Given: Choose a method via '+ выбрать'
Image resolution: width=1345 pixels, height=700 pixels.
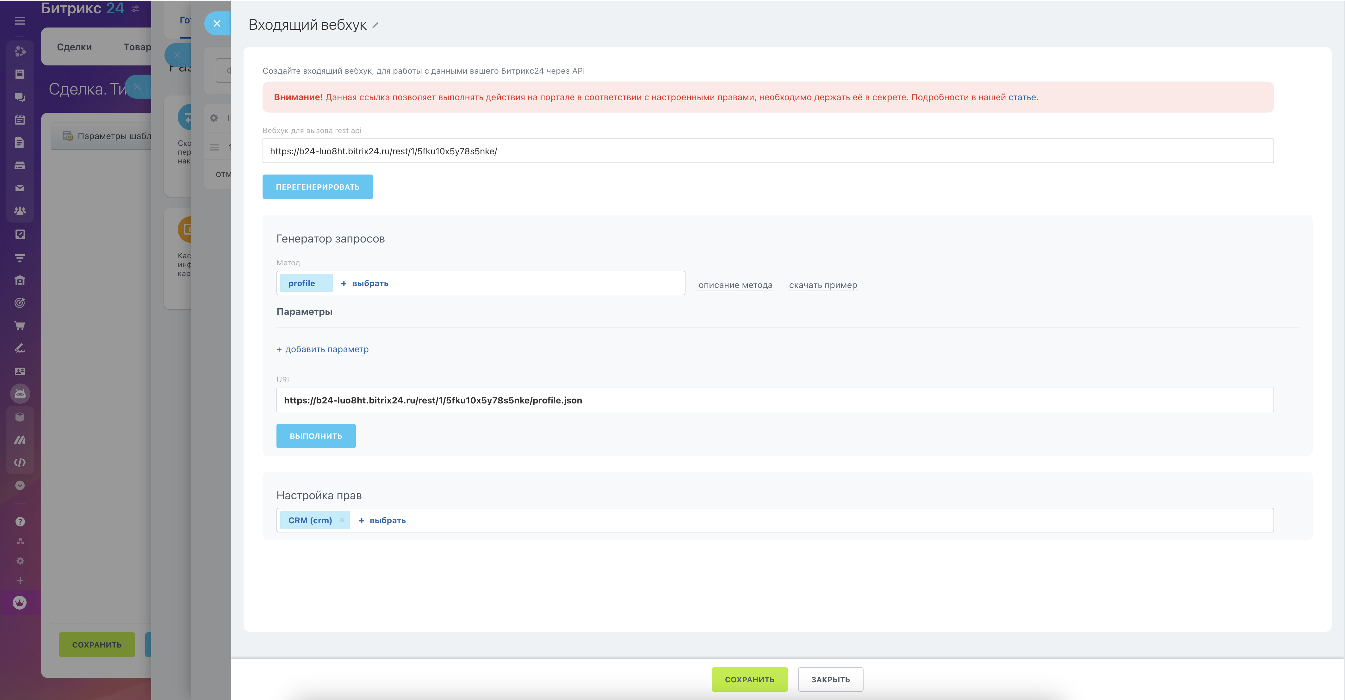Looking at the screenshot, I should (x=364, y=283).
